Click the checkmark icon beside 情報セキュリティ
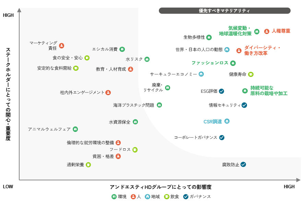 tap(244, 105)
